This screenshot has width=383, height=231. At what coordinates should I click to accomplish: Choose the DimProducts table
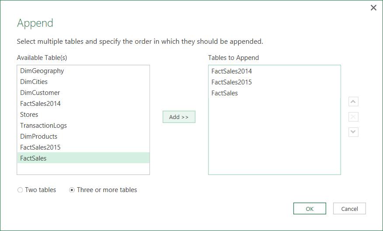pos(39,136)
